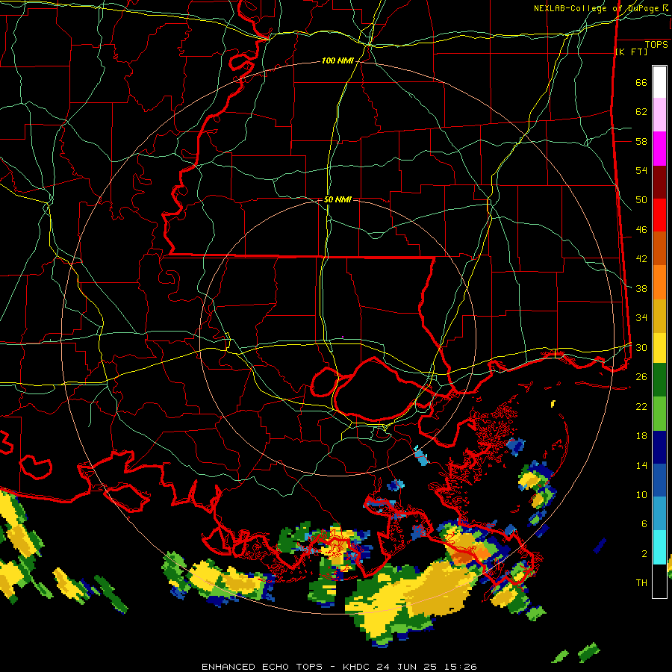Click the medium blue 18 kft swatch
672x672 pixels.
[659, 481]
